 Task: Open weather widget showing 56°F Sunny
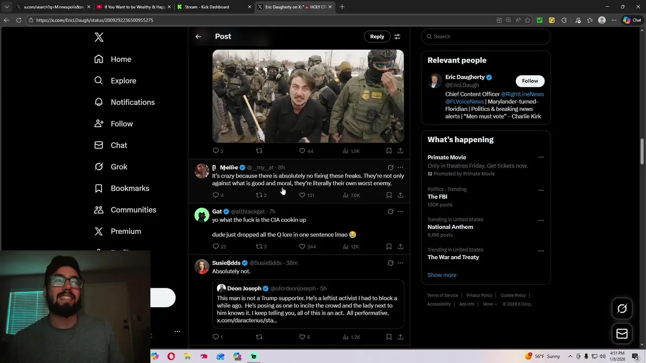point(544,356)
